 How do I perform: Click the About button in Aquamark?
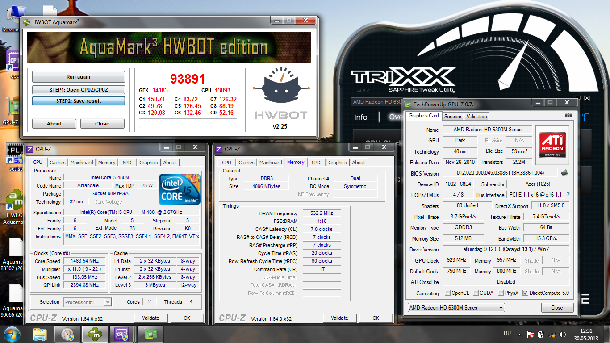(x=54, y=124)
